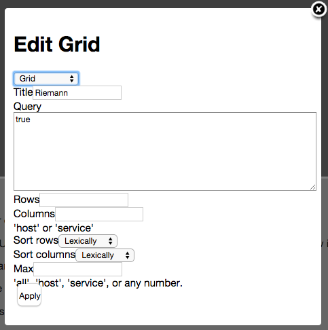328x330 pixels.
Task: Close the Edit Grid dialog
Action: click(318, 10)
